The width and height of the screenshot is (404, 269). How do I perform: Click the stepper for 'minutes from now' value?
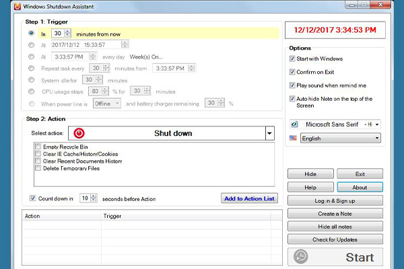point(67,33)
